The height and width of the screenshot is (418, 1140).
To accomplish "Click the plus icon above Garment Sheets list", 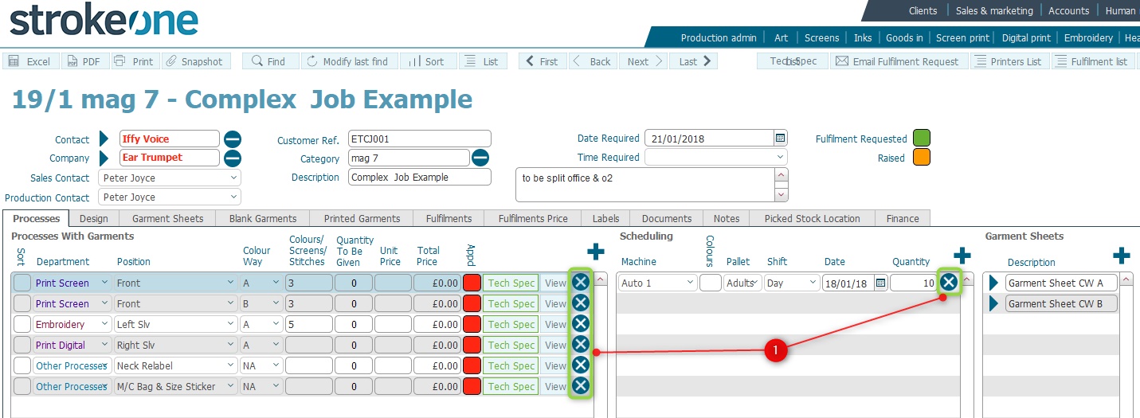I will coord(1121,256).
